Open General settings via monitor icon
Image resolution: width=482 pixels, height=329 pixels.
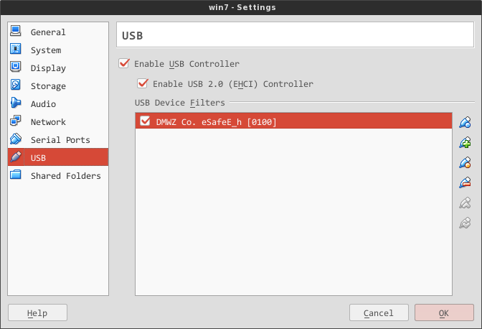point(16,31)
